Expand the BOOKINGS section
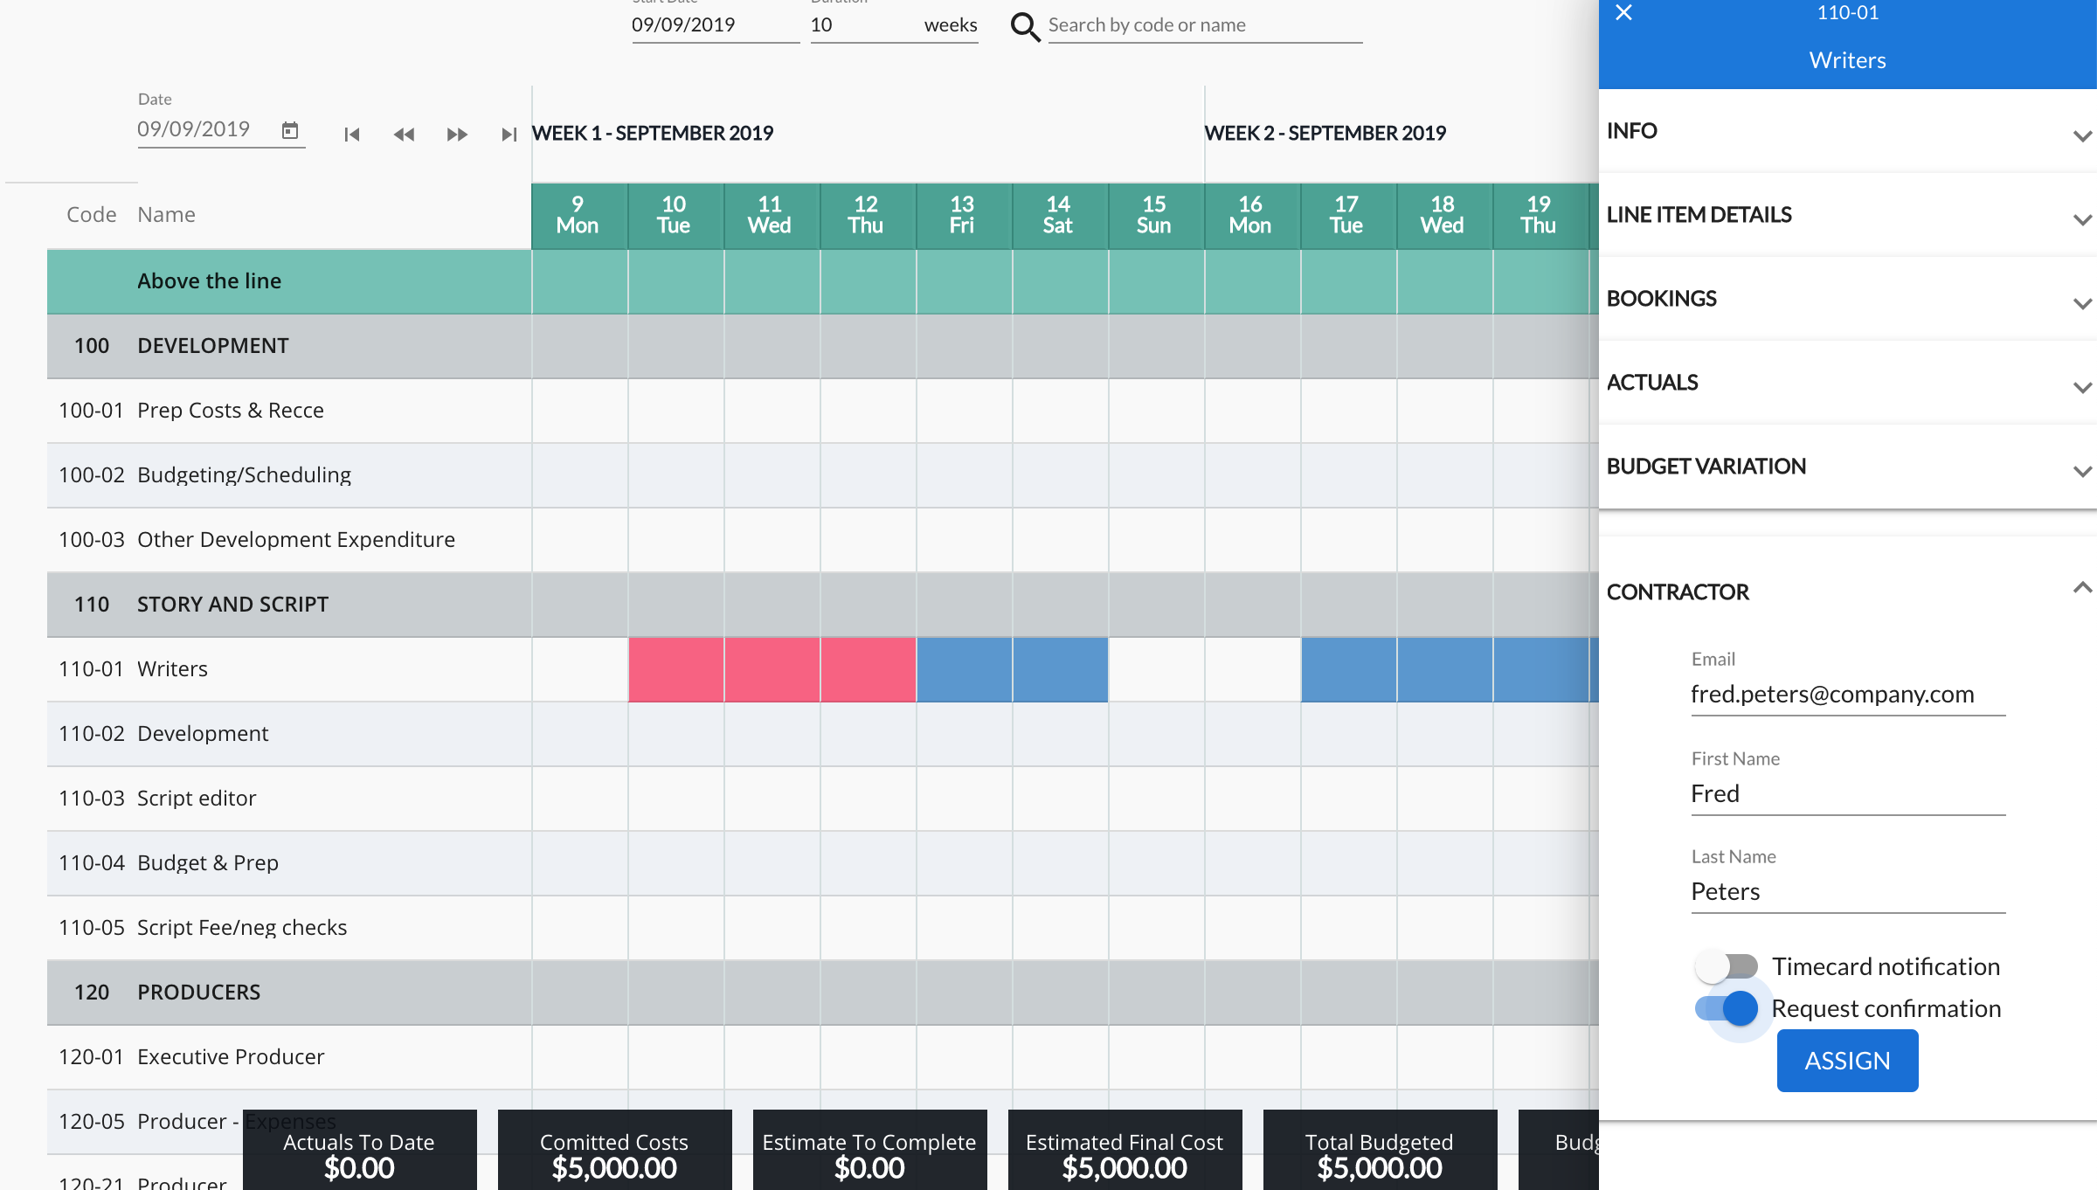The height and width of the screenshot is (1190, 2097). pyautogui.click(x=2082, y=304)
